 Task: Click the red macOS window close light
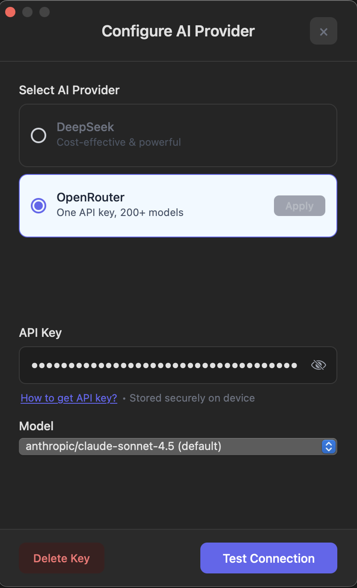point(10,12)
